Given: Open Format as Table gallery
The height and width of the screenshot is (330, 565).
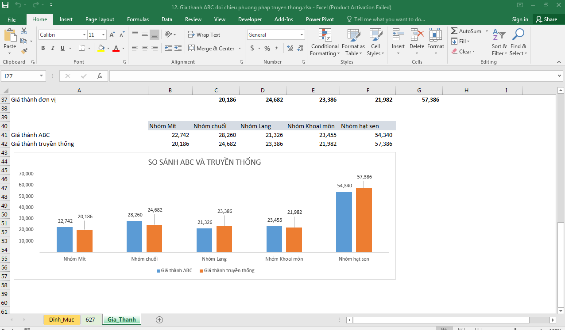Looking at the screenshot, I should pos(353,42).
